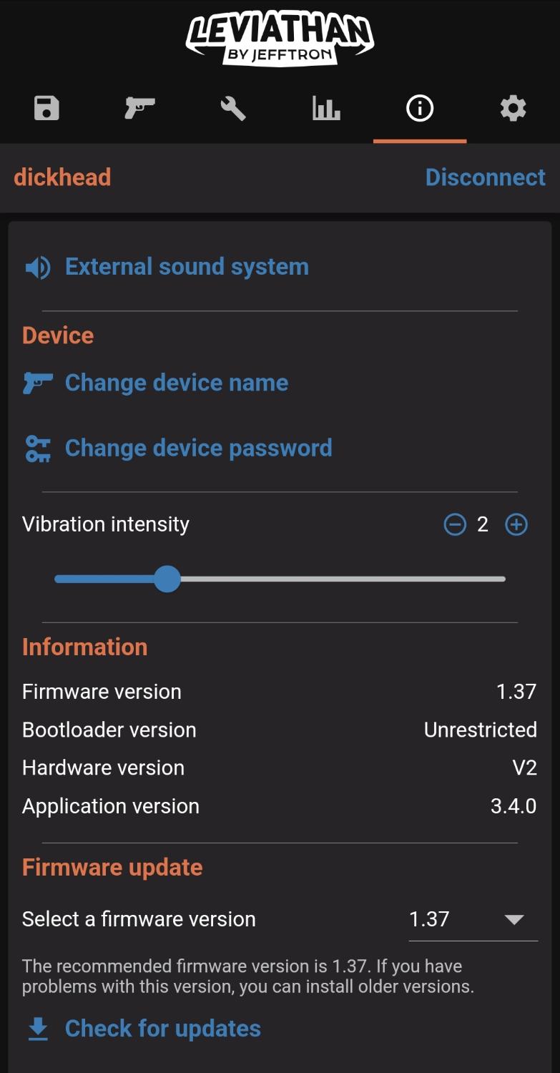Viewport: 560px width, 1073px height.
Task: Open the save profiles tab (floppy disk icon)
Action: click(x=46, y=109)
